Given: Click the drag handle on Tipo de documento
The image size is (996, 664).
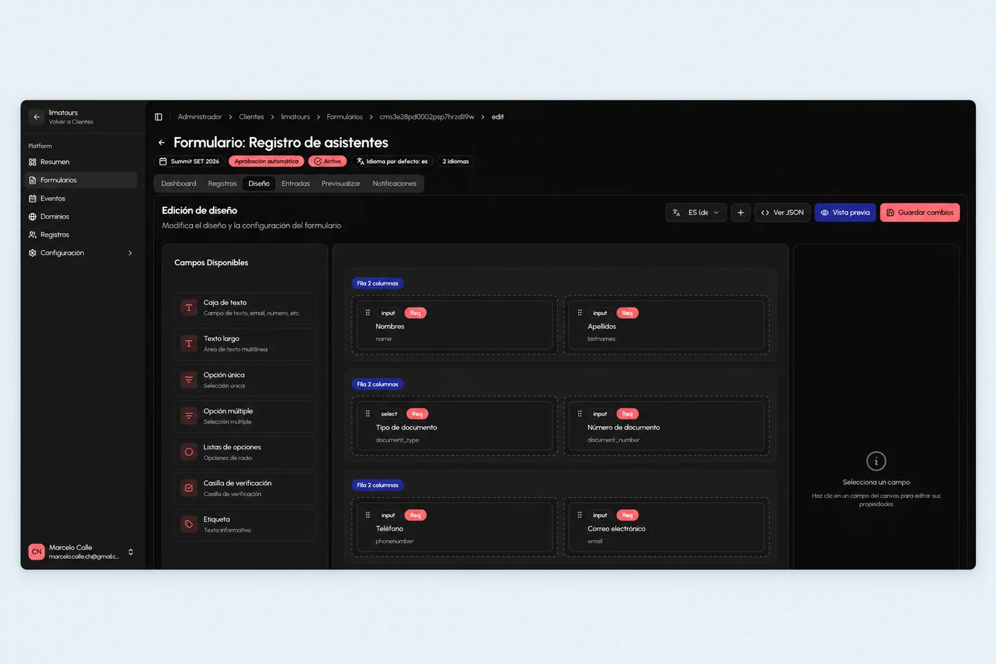Looking at the screenshot, I should pos(368,414).
